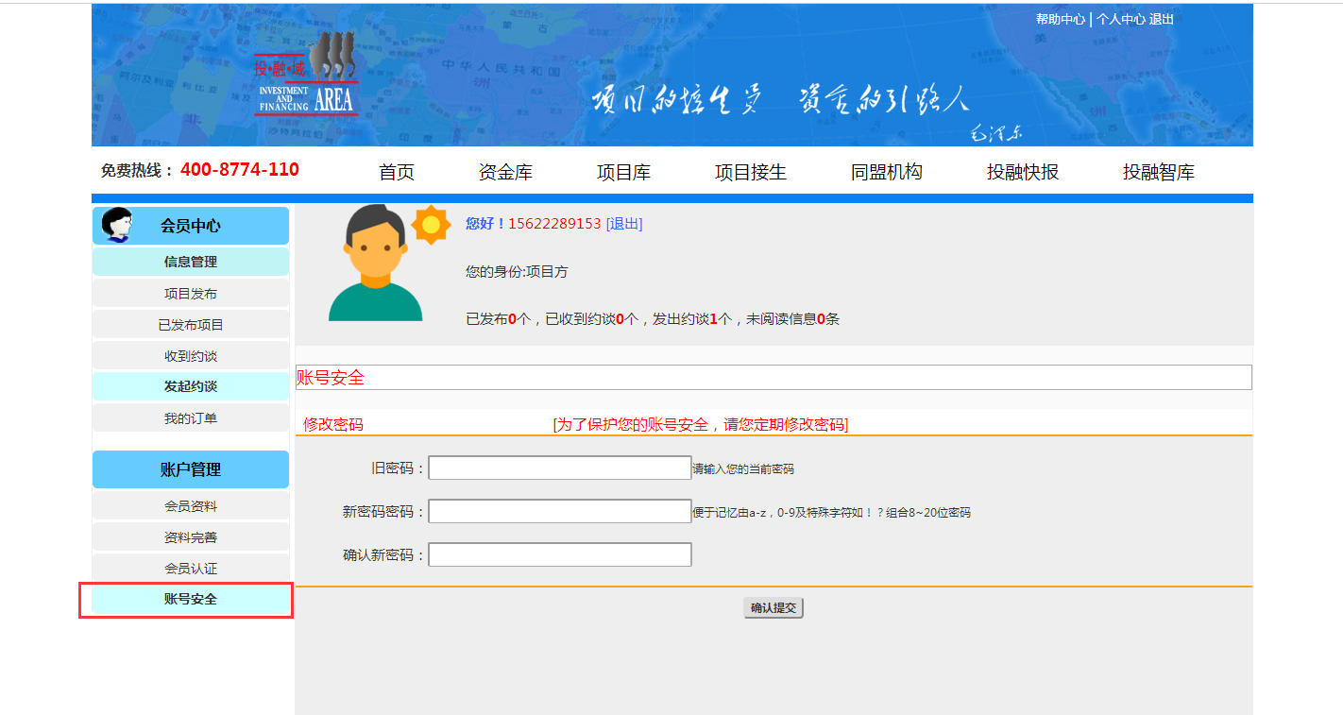Click the user avatar illustration
The image size is (1343, 715).
point(374,269)
